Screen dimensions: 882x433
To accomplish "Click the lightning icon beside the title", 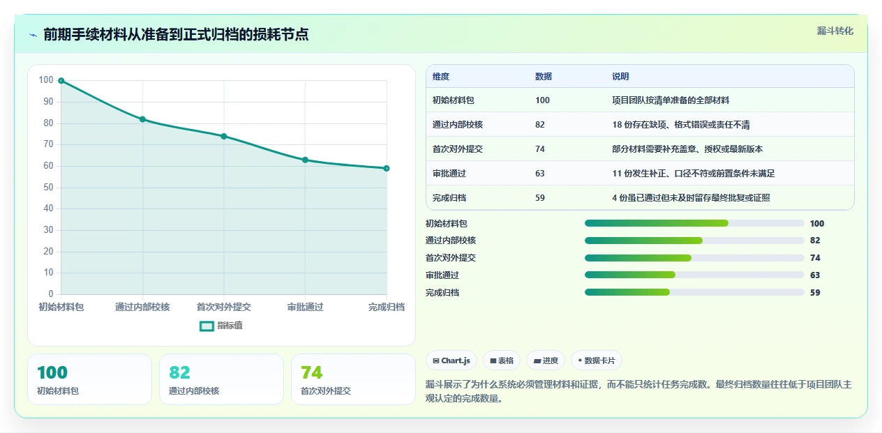I will [x=33, y=35].
